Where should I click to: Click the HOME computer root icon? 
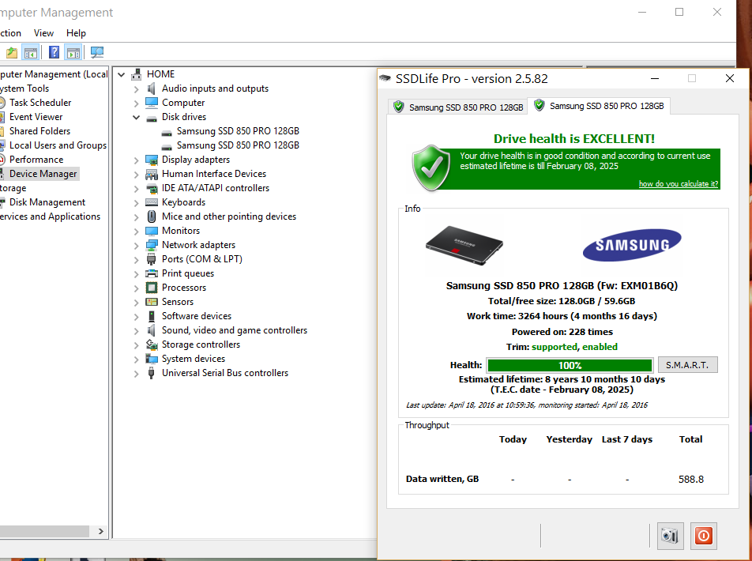pyautogui.click(x=137, y=74)
